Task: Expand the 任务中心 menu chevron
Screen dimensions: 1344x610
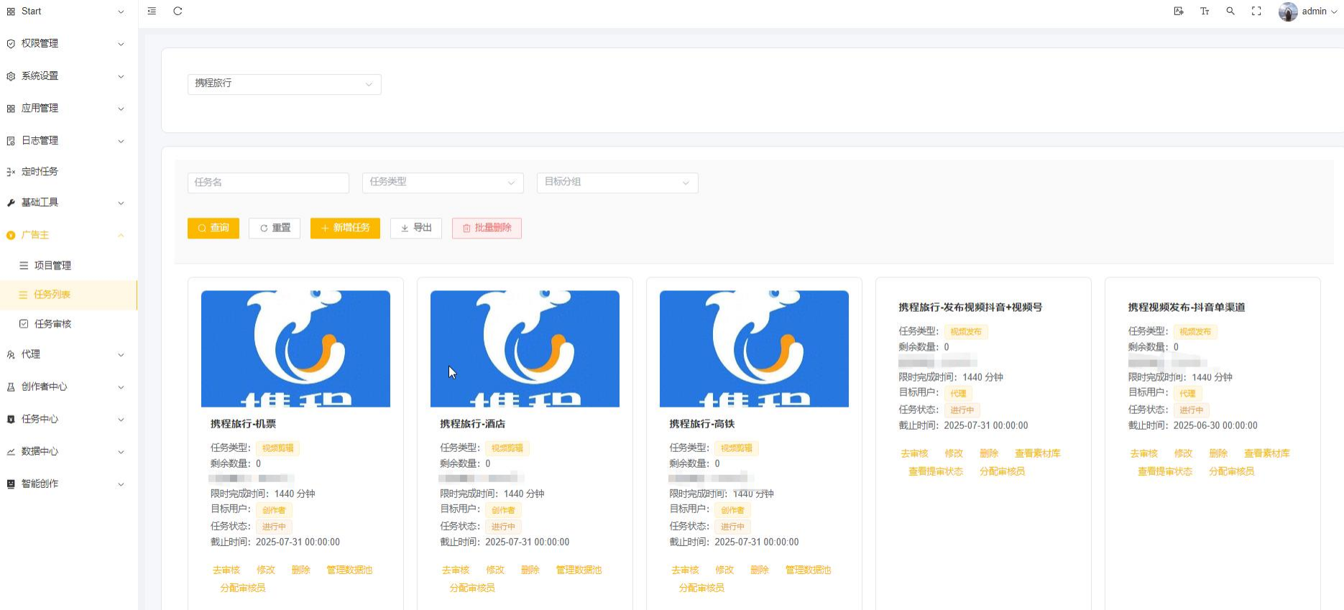Action: coord(121,419)
